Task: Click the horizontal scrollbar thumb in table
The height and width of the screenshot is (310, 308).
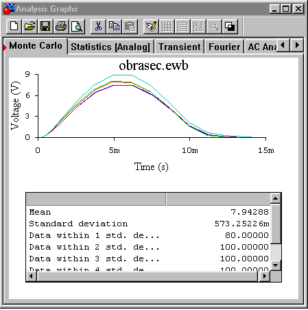Action: pos(147,276)
